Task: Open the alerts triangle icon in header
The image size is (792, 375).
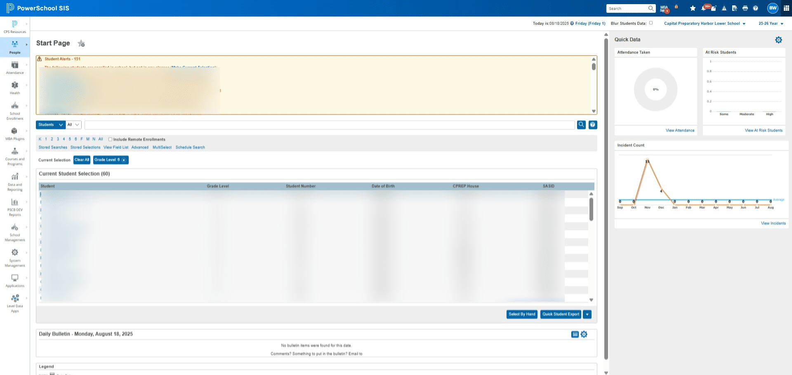Action: pos(724,8)
